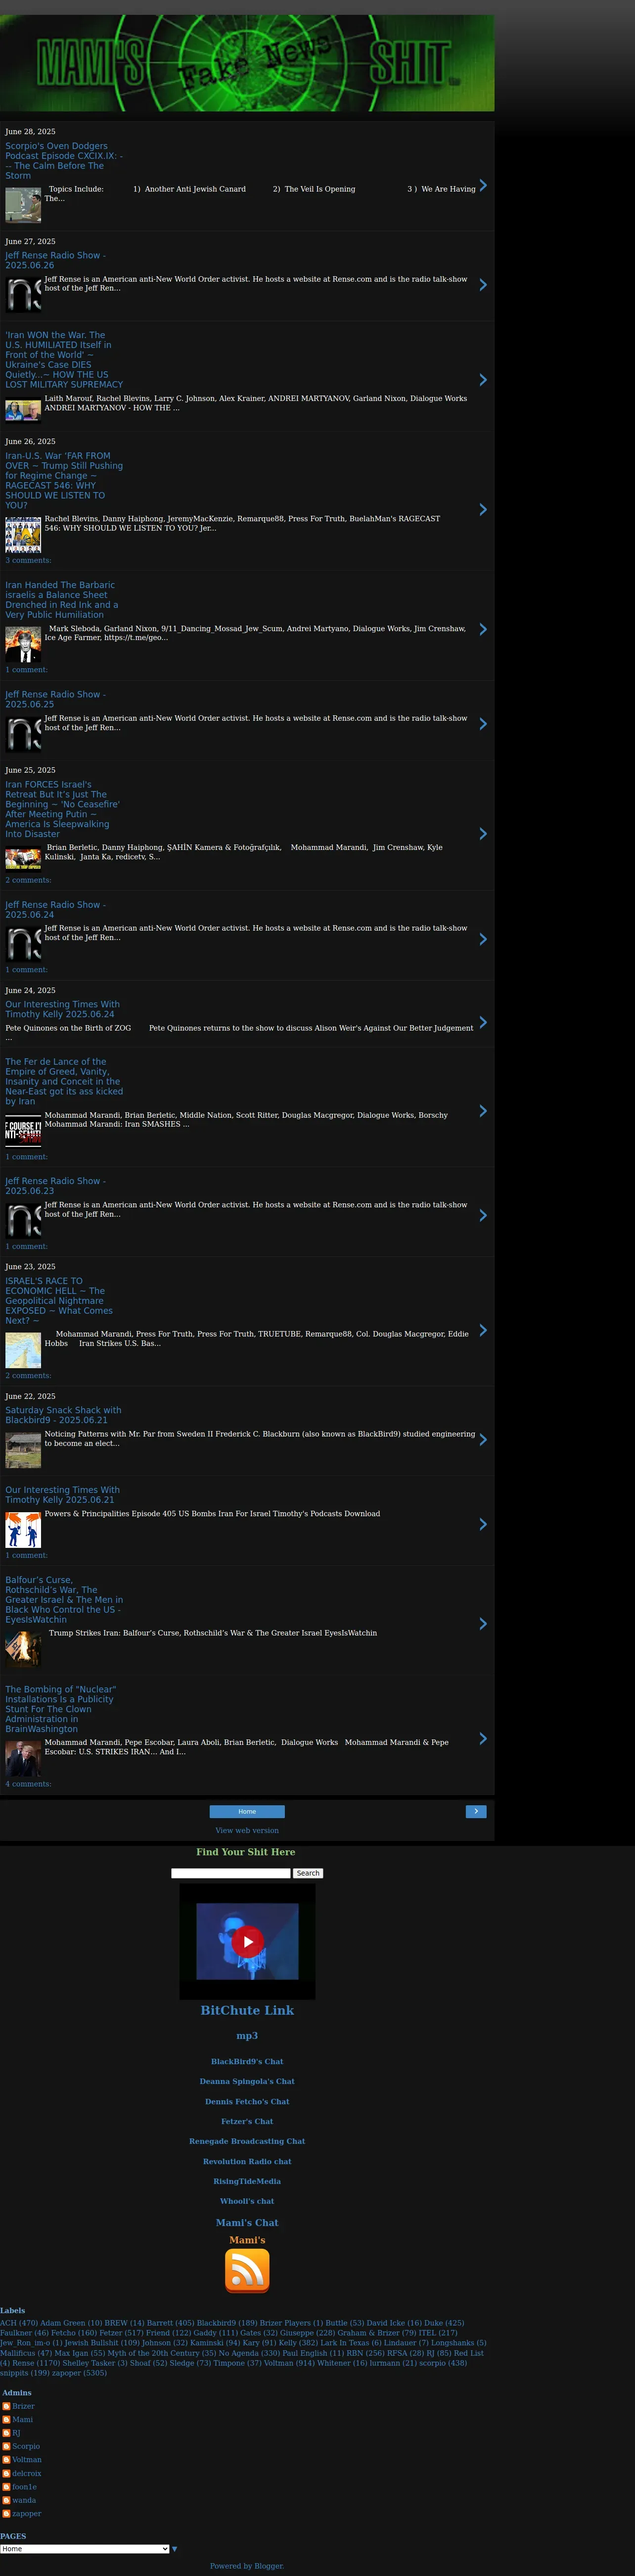Click the feed icon beside Mami
Image resolution: width=635 pixels, height=2576 pixels.
[x=6, y=2420]
